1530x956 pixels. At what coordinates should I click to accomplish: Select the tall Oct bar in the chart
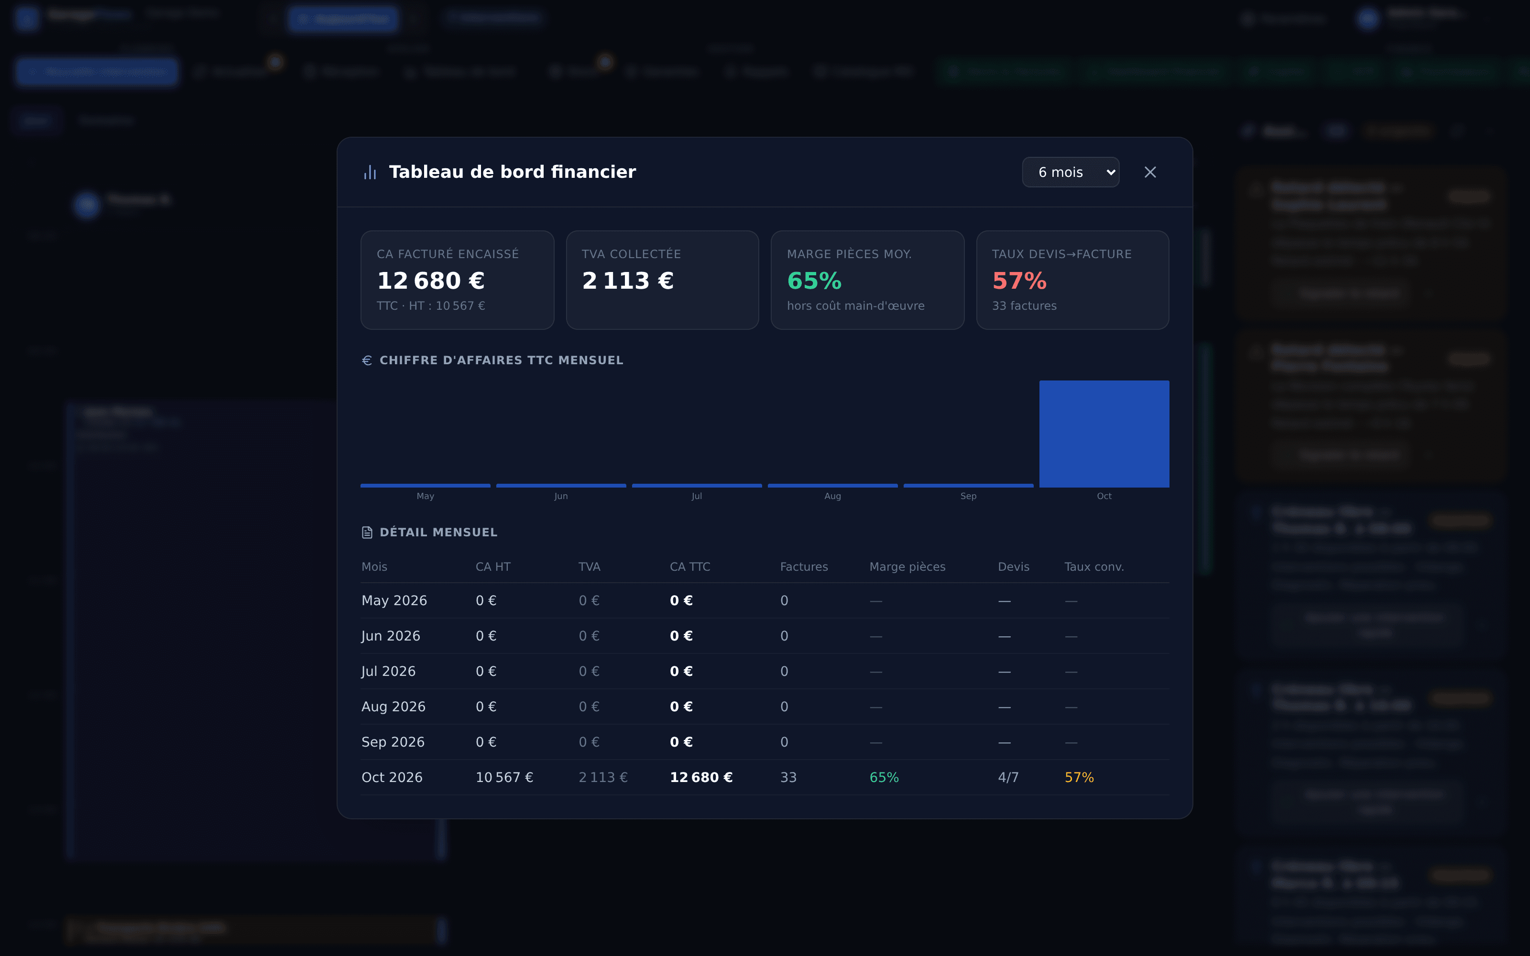[1104, 434]
